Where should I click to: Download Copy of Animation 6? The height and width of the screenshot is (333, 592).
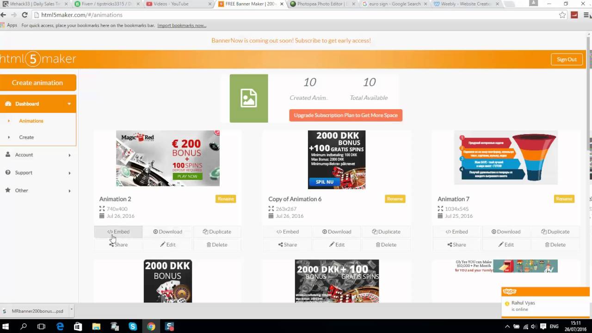pyautogui.click(x=337, y=232)
